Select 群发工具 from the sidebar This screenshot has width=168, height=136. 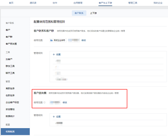pyautogui.click(x=10, y=66)
